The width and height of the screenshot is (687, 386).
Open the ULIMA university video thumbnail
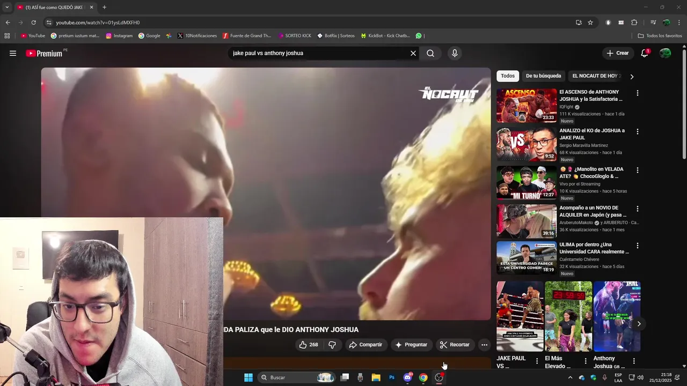point(527,258)
